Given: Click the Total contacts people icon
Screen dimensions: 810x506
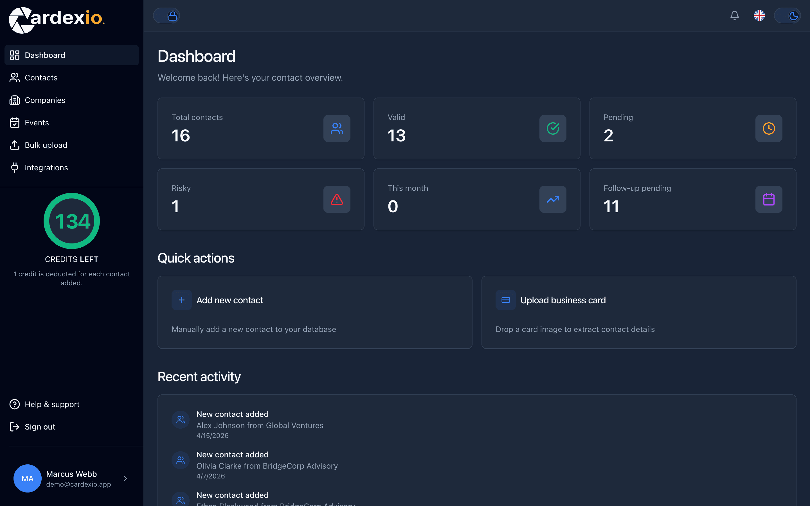Looking at the screenshot, I should click(337, 128).
